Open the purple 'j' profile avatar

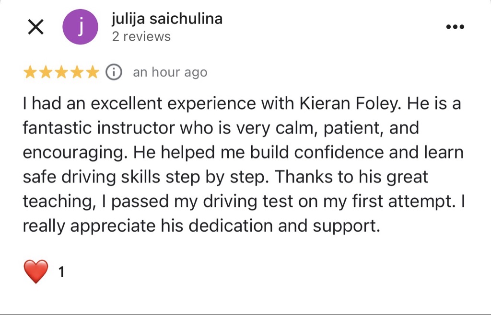pos(81,27)
